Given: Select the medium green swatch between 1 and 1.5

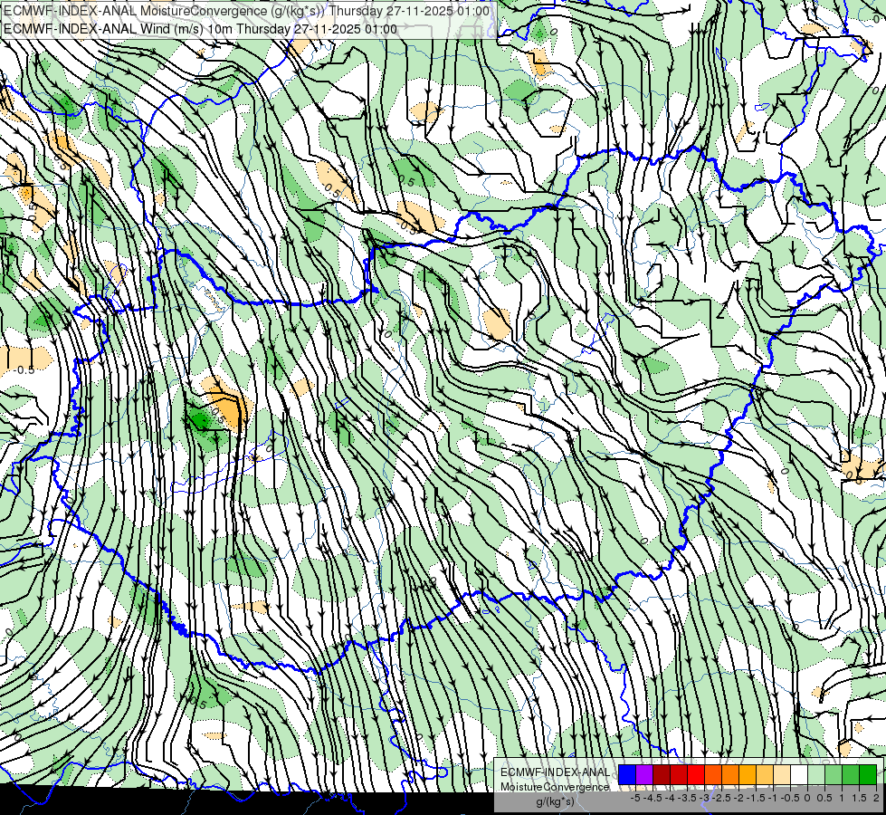Looking at the screenshot, I should (x=851, y=775).
